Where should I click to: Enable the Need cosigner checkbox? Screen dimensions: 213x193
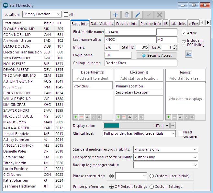pyautogui.click(x=180, y=134)
